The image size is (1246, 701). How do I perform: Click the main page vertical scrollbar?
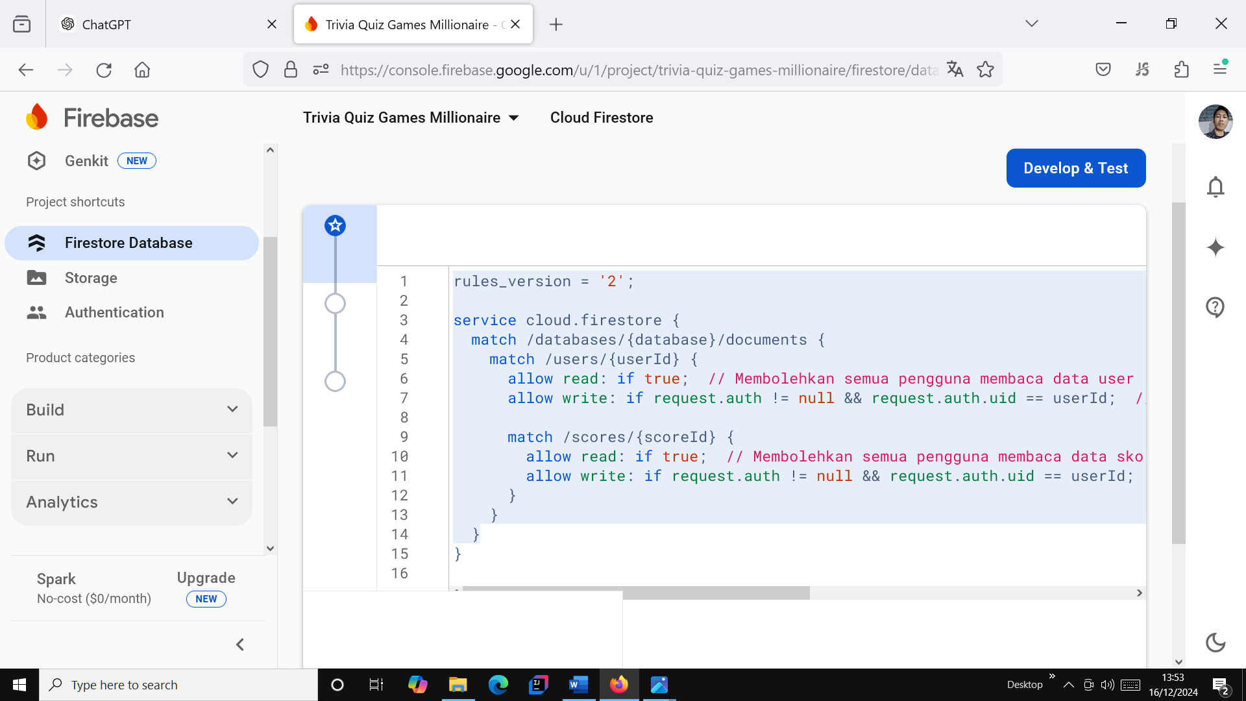coord(1179,373)
